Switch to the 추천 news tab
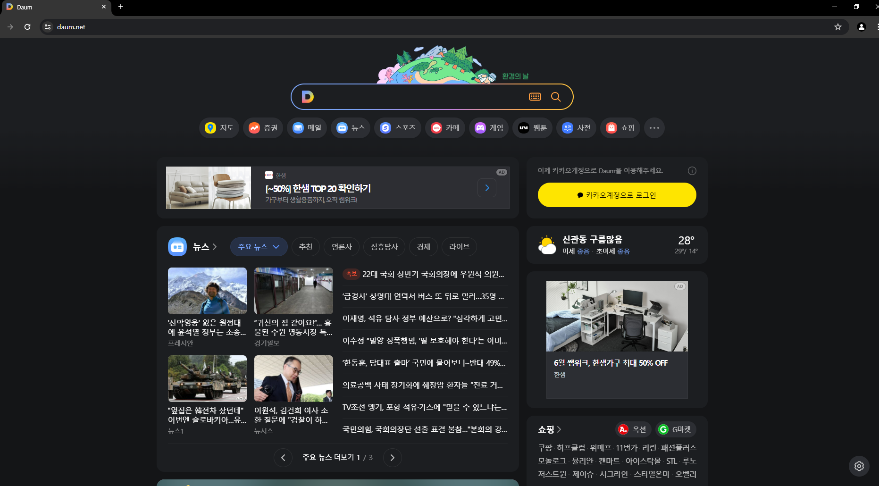The image size is (879, 486). tap(305, 246)
